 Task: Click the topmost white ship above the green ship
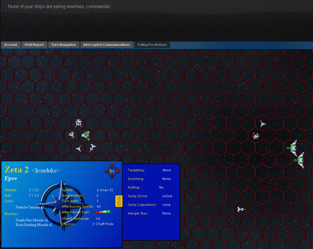tap(79, 123)
